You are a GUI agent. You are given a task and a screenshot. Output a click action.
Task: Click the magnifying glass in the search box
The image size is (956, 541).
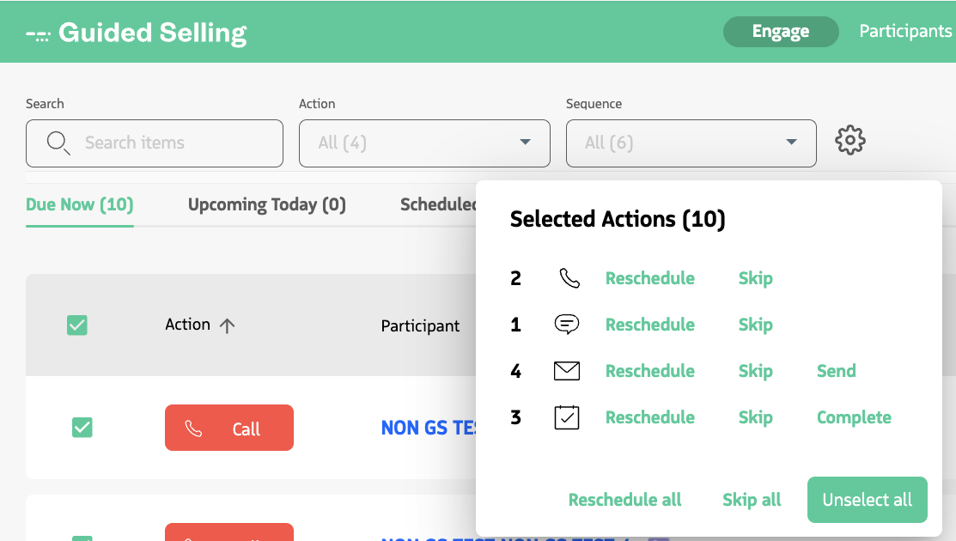(x=58, y=143)
